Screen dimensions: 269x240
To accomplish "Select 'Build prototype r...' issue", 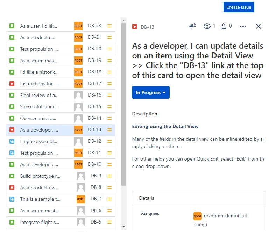I will [x=40, y=176].
